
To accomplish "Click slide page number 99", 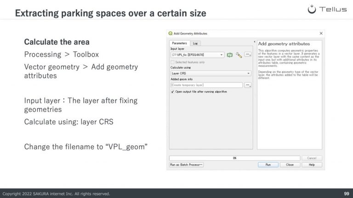I will [347, 193].
